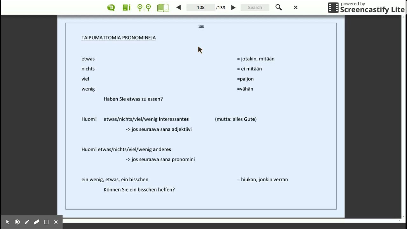Click 'ein wenig, etwas, ein bisschen'
Screen dimensions: 407x229
pyautogui.click(x=115, y=180)
